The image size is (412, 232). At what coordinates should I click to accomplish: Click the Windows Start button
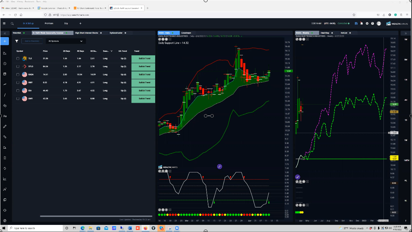coord(4,228)
